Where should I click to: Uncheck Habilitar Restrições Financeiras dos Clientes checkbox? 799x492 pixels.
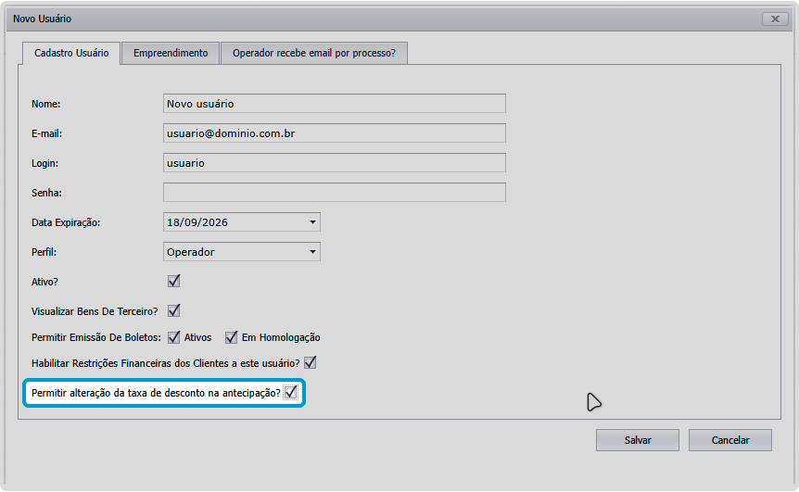[311, 362]
